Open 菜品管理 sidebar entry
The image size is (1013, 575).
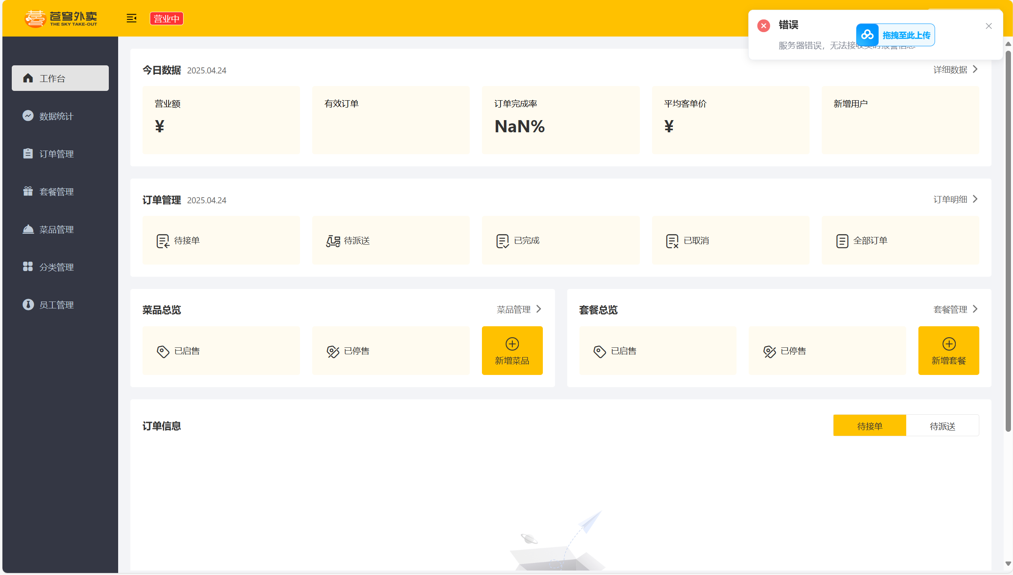pyautogui.click(x=56, y=229)
